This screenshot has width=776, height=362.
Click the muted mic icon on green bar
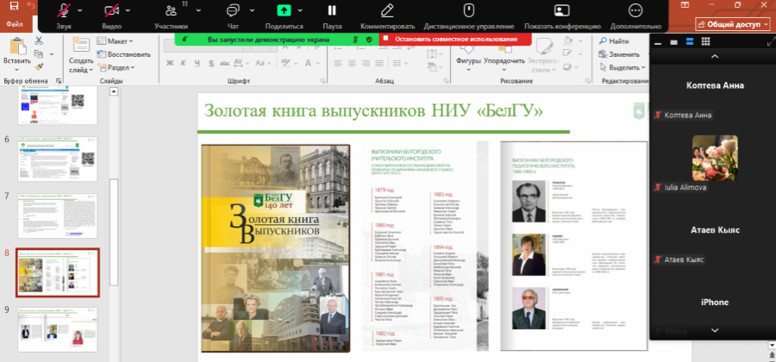(355, 39)
